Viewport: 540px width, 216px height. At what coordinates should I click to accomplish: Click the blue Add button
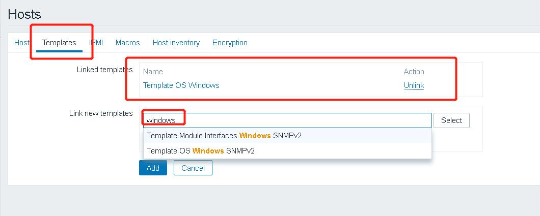tap(153, 168)
